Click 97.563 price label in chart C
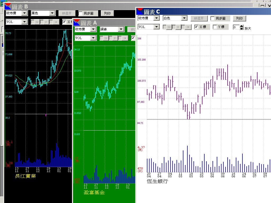 pyautogui.click(x=141, y=102)
